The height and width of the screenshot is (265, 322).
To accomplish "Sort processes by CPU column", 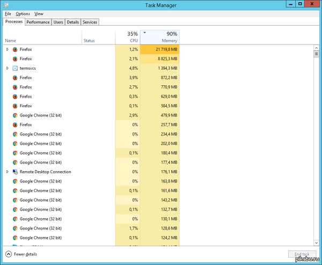I will click(x=128, y=37).
